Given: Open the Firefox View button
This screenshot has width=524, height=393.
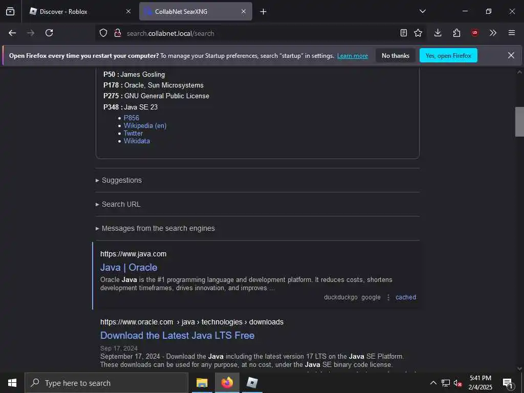Looking at the screenshot, I should click(10, 12).
